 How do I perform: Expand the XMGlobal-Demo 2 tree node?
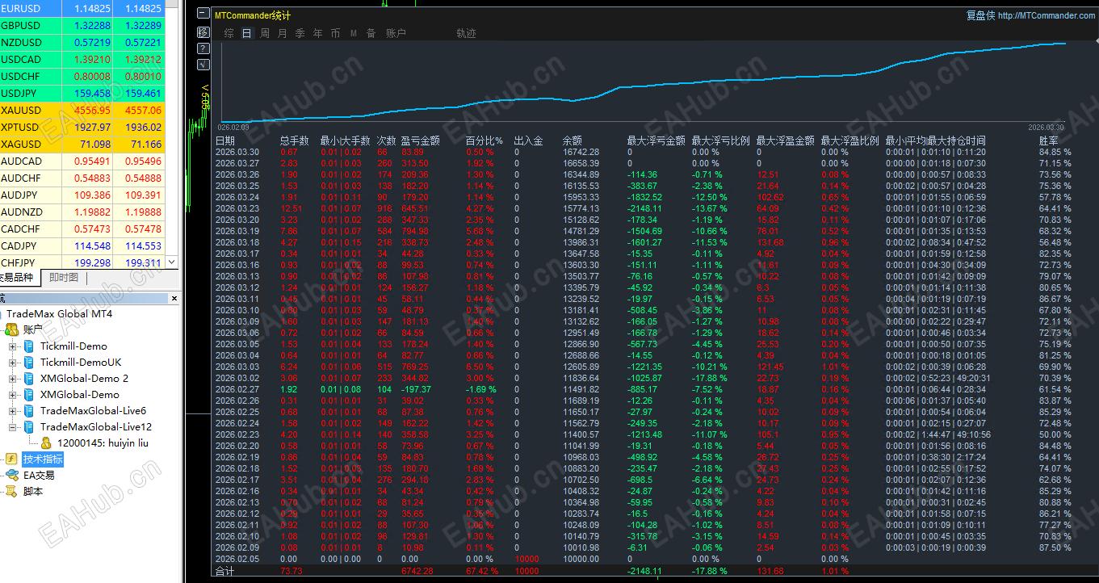pyautogui.click(x=13, y=379)
